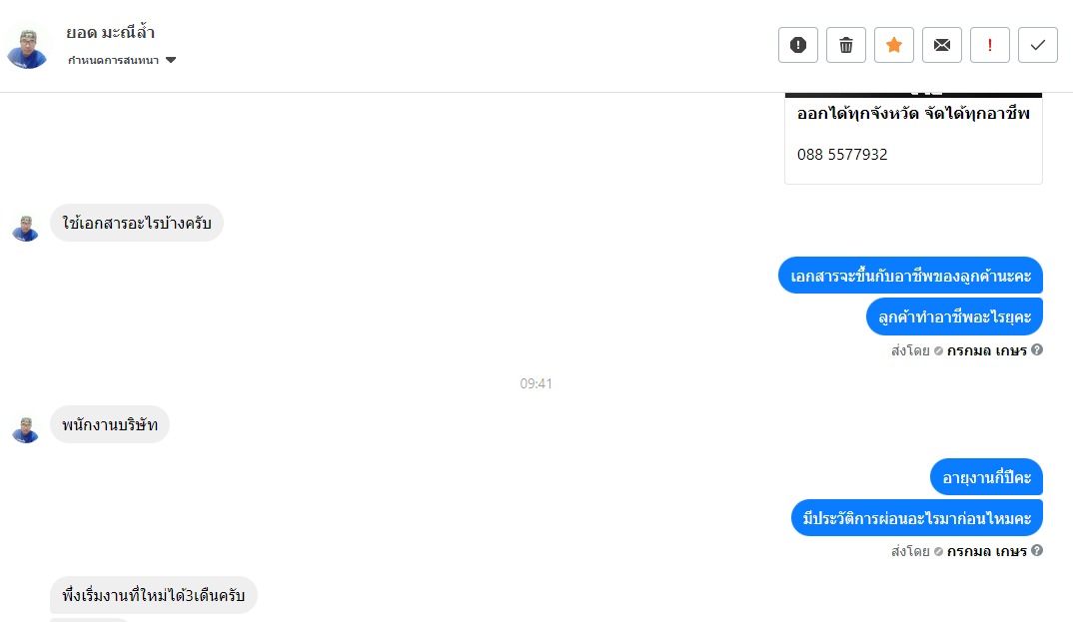Open ยอด มะณีล้ำ profile name
This screenshot has width=1073, height=622.
111,32
